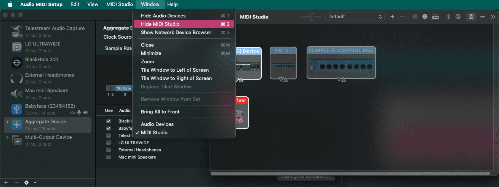Image resolution: width=499 pixels, height=187 pixels.
Task: Choose Bring All to Front
Action: point(184,112)
